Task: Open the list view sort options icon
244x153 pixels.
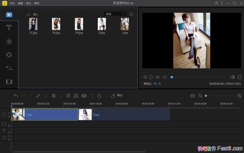Action: (131, 14)
